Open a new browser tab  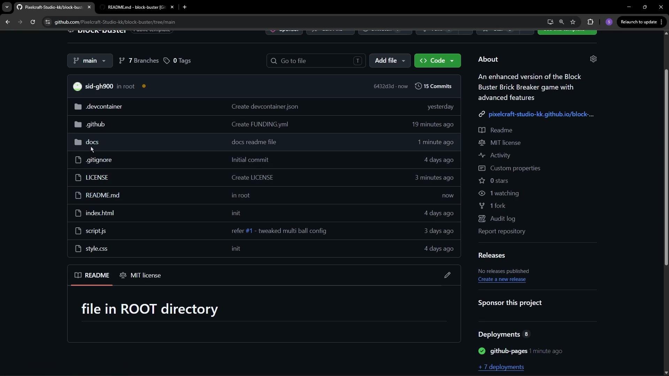tap(185, 7)
